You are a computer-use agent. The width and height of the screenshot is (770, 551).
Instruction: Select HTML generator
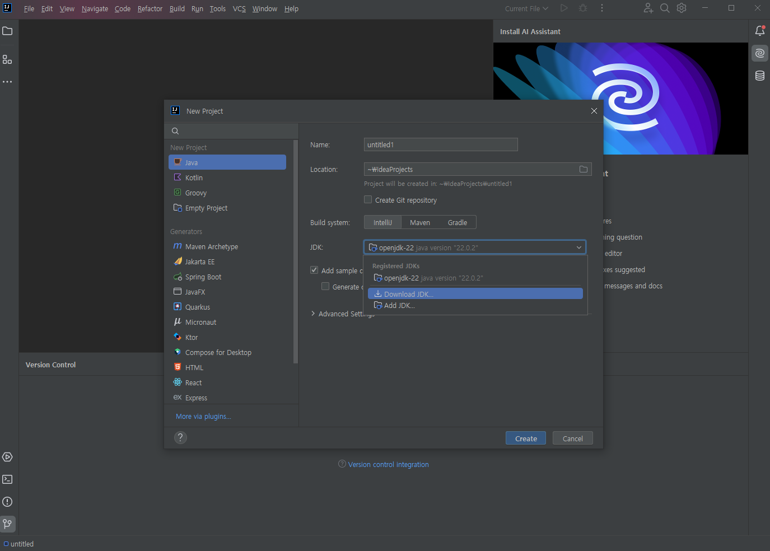coord(227,367)
